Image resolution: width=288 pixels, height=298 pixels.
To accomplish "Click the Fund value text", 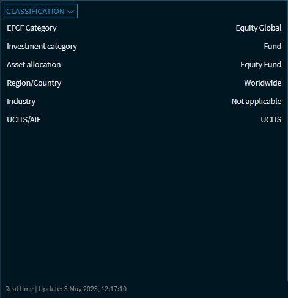I will (273, 47).
